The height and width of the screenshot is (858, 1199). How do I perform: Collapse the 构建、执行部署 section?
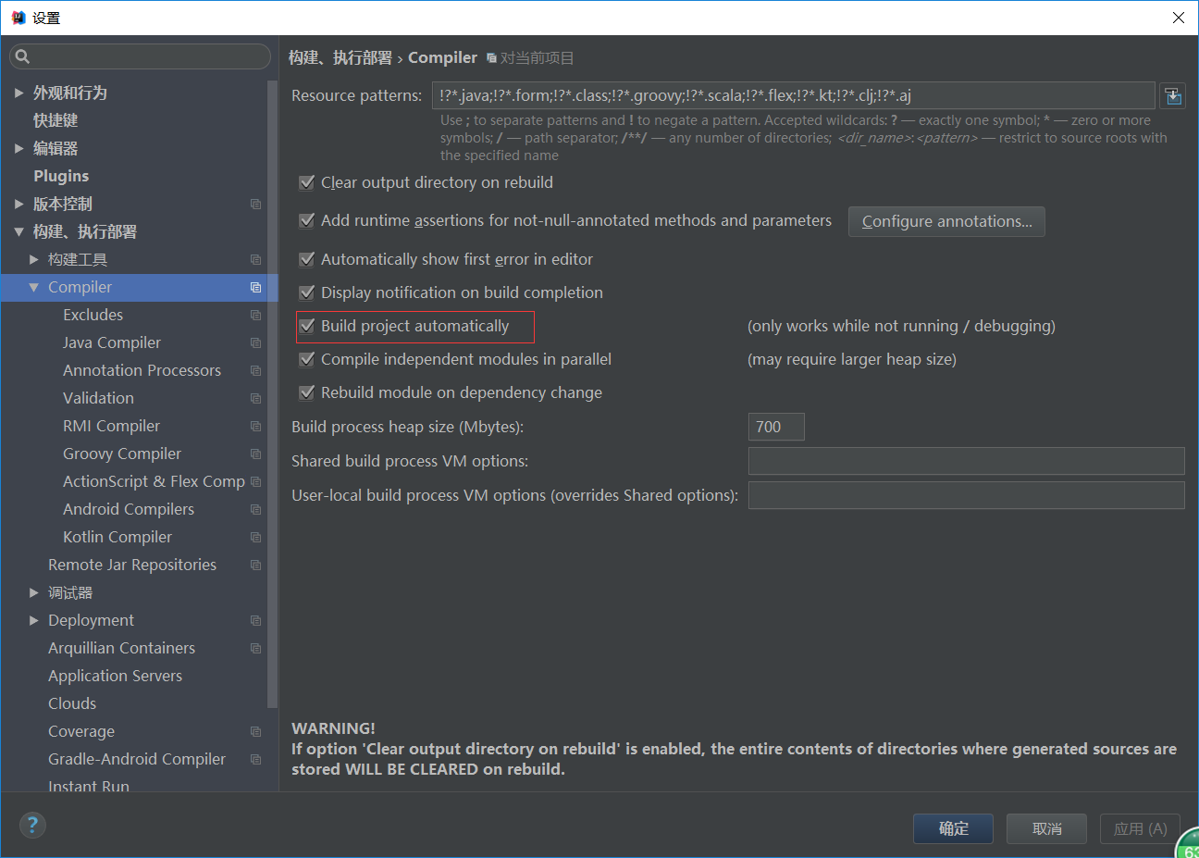19,230
